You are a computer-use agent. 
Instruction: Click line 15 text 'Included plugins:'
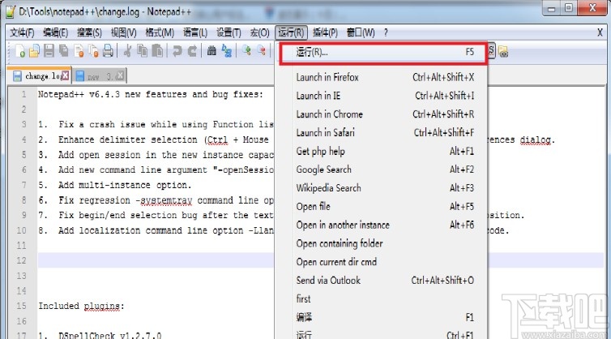(81, 307)
